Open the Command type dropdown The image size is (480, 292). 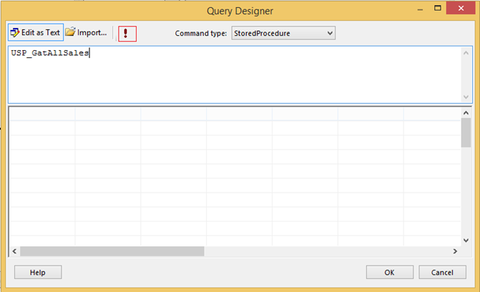(x=283, y=33)
